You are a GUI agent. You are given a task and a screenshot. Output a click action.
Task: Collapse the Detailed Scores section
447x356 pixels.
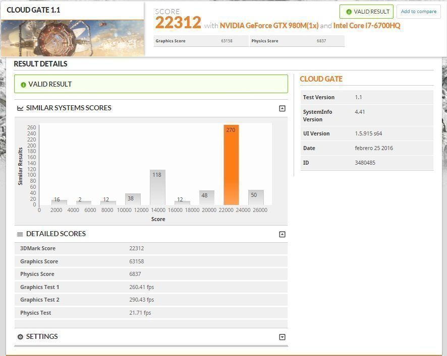(282, 234)
